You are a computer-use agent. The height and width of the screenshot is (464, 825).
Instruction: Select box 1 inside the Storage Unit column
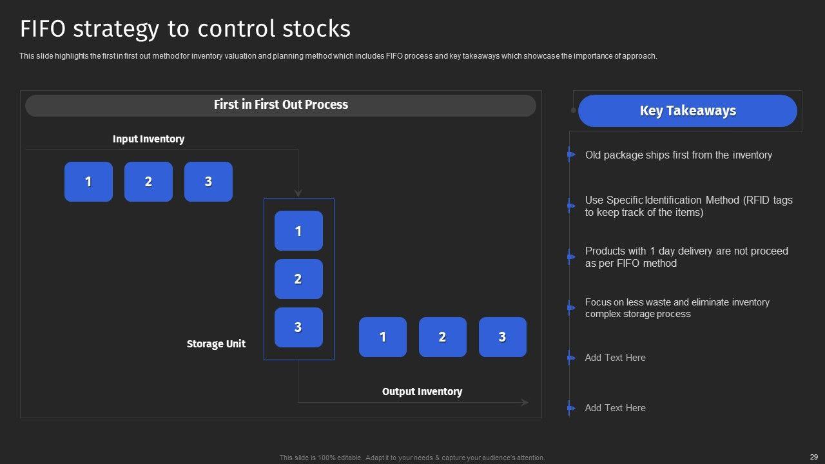tap(298, 231)
